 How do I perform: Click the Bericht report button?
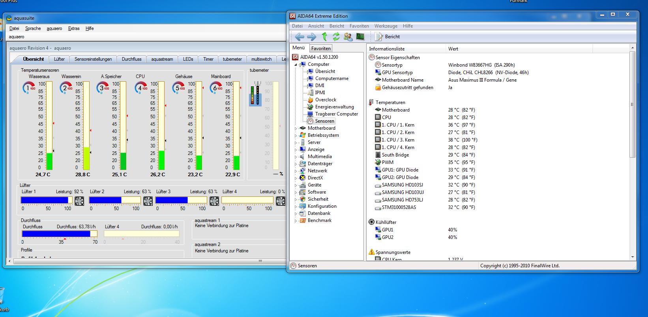tap(388, 37)
